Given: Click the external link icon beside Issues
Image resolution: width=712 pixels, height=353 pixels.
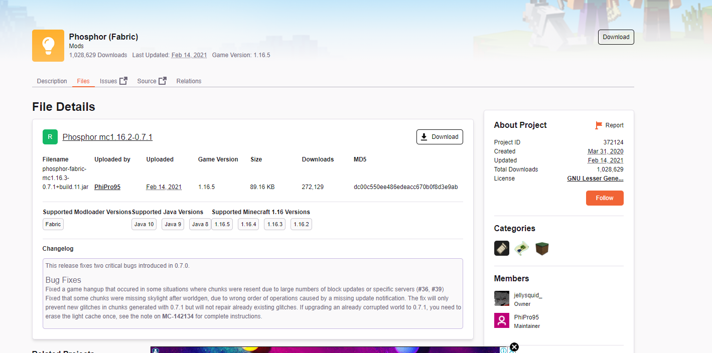Looking at the screenshot, I should 123,81.
